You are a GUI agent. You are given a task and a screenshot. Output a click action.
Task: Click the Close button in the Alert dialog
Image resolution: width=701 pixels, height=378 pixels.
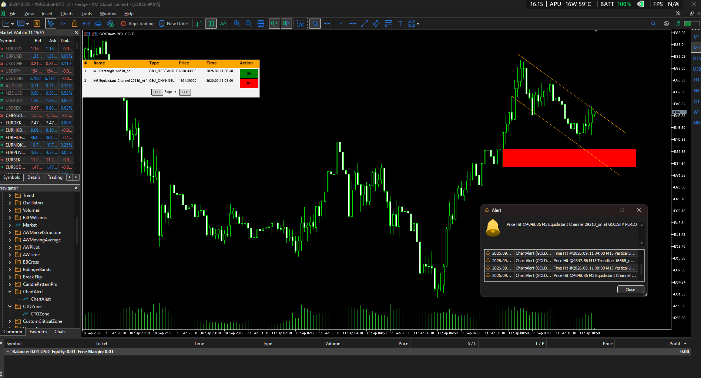(x=630, y=290)
